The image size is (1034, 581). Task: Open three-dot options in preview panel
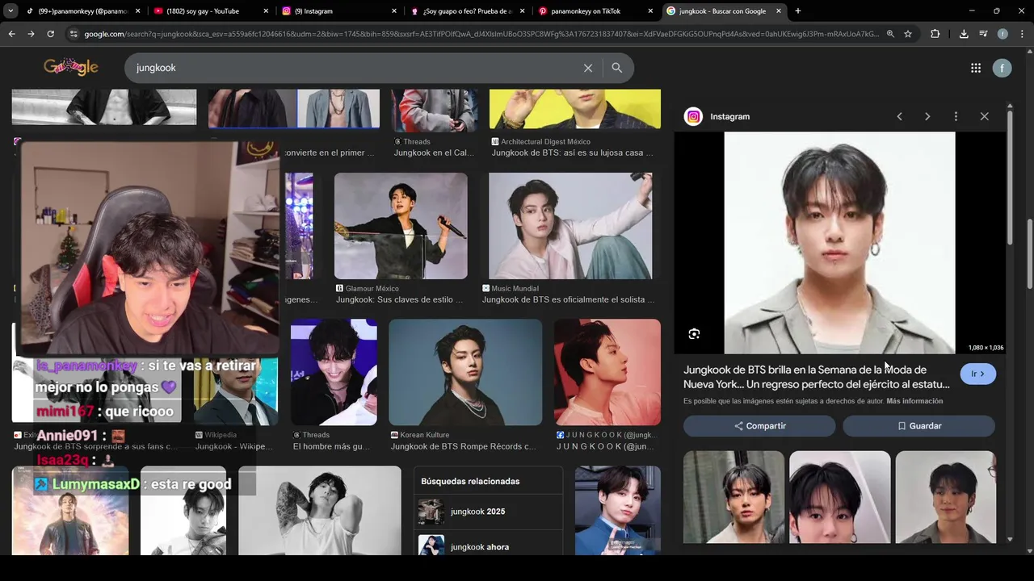coord(956,116)
